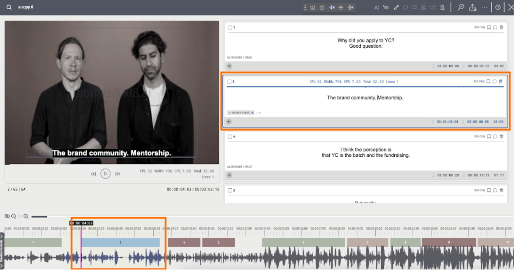Viewport: 514px width, 270px height.
Task: Bookmark subtitle 2
Action: pos(489,81)
